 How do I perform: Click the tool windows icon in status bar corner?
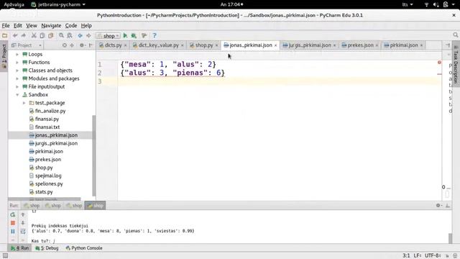pos(5,256)
